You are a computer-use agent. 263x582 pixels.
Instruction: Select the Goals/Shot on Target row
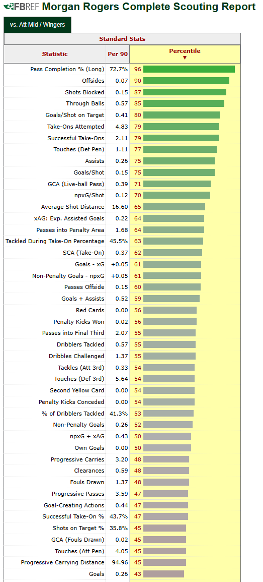tap(122, 115)
